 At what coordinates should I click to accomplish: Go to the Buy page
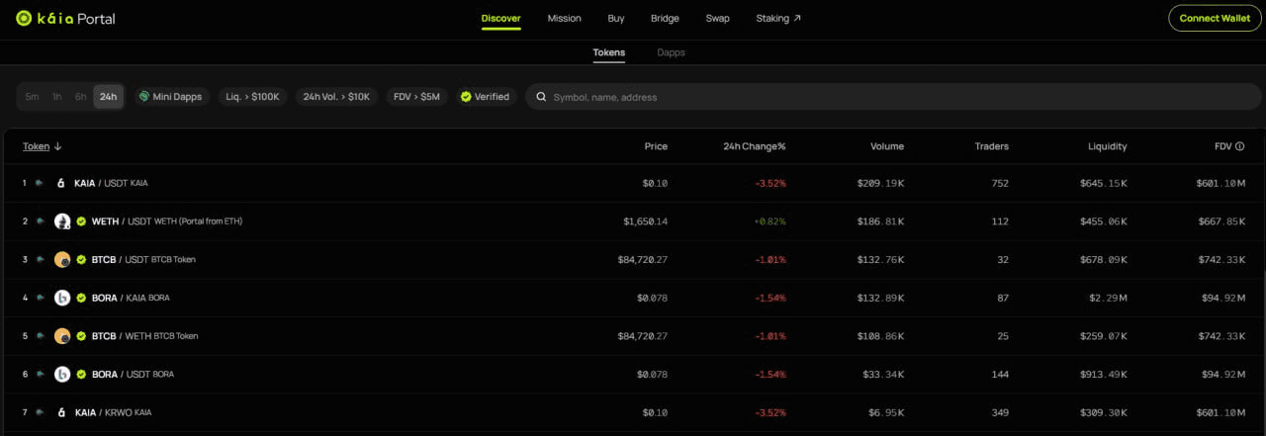(x=616, y=18)
